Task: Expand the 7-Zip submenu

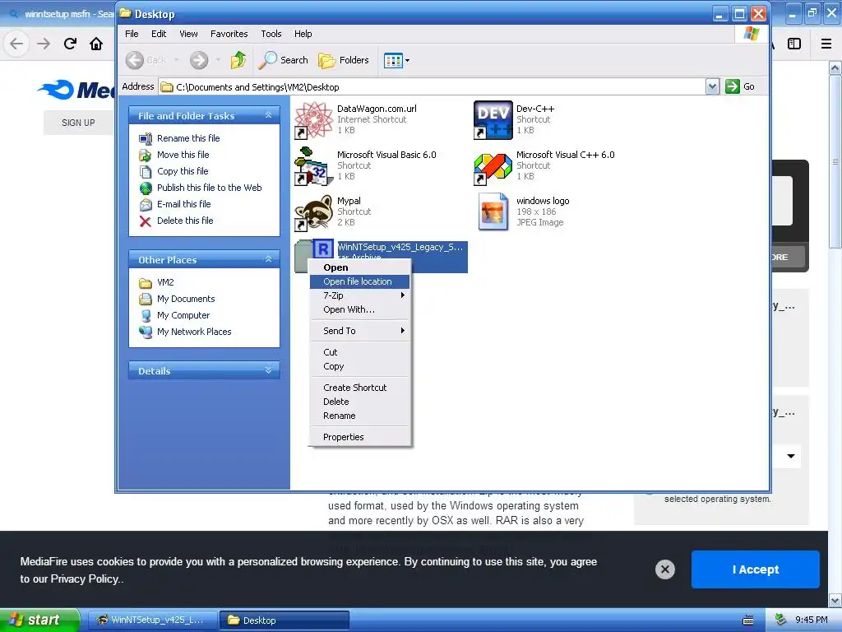Action: (x=360, y=295)
